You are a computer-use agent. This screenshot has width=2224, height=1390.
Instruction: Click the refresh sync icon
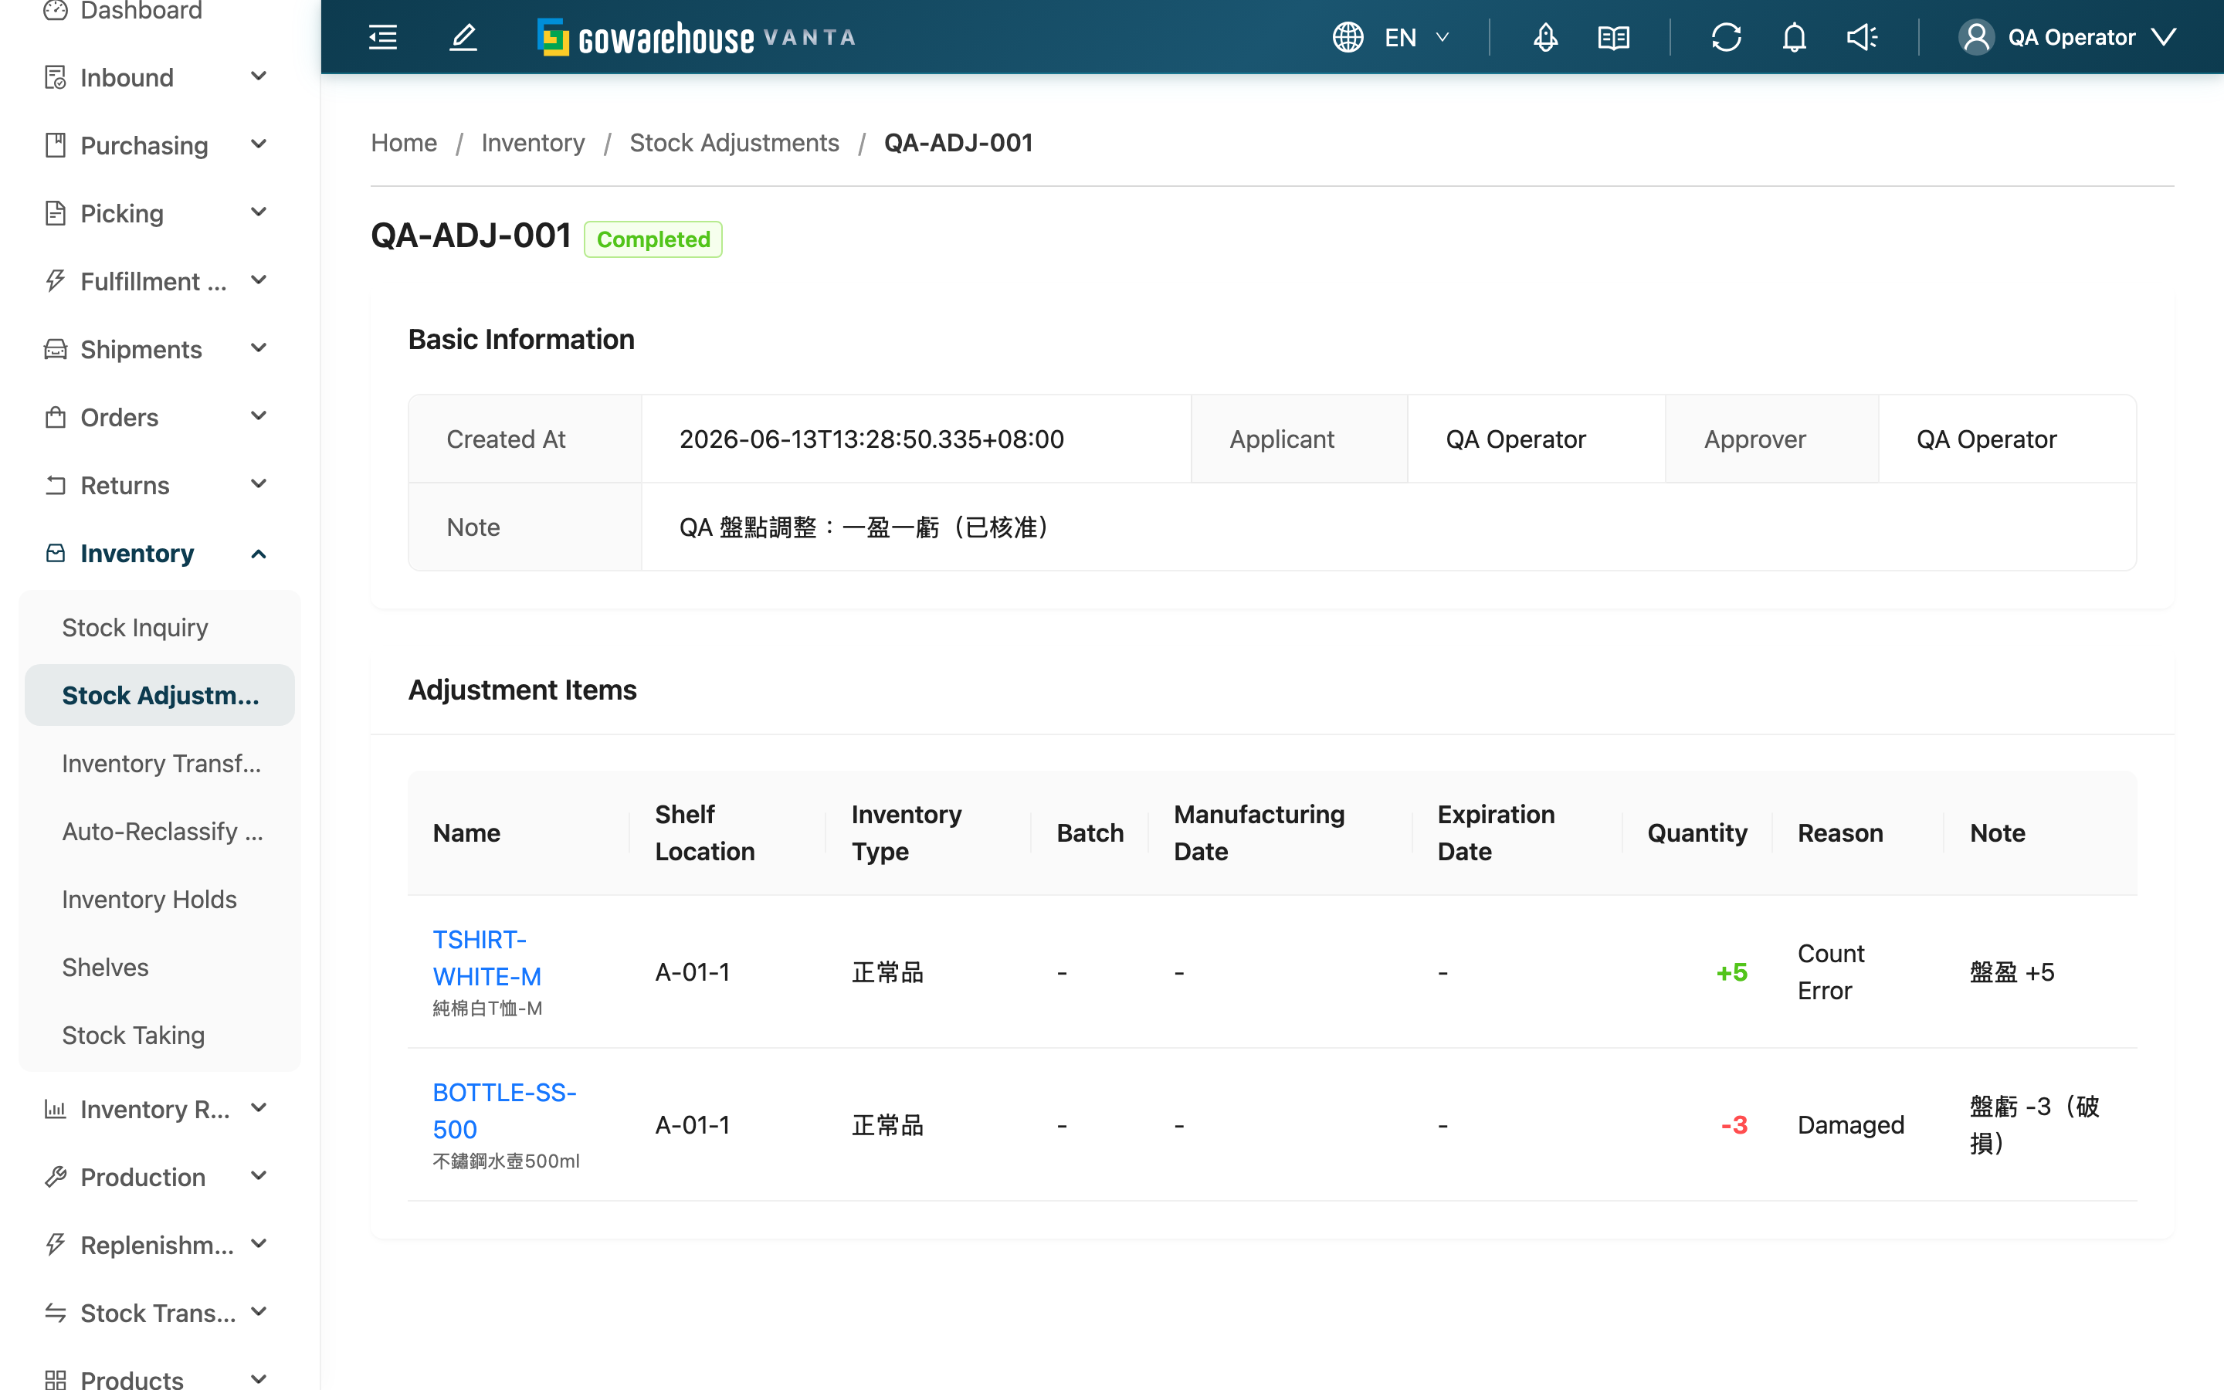(x=1727, y=38)
